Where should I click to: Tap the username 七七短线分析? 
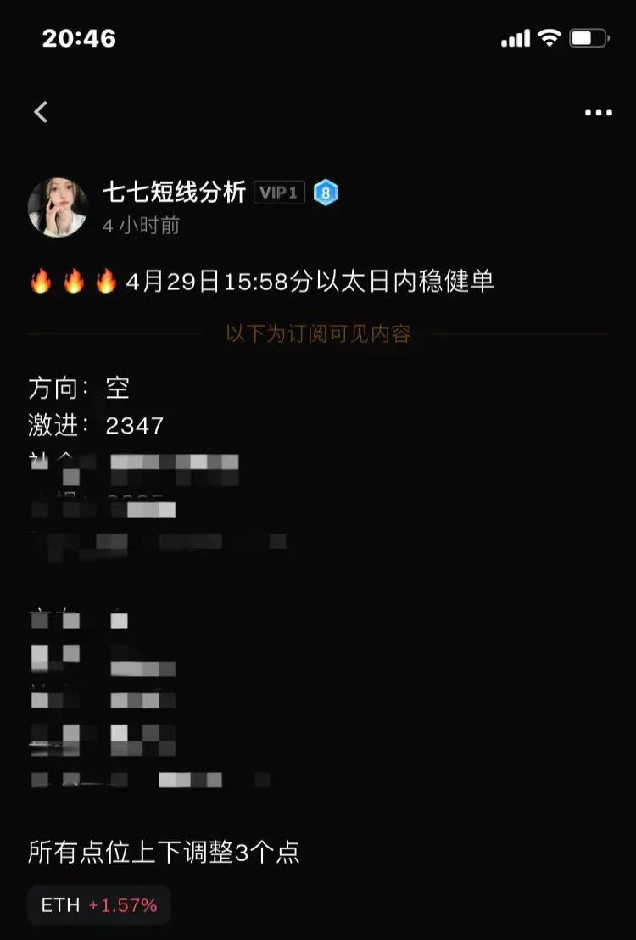pos(174,193)
